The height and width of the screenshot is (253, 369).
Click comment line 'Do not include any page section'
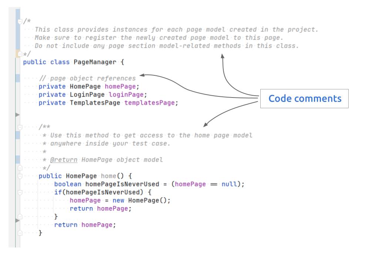coord(167,46)
